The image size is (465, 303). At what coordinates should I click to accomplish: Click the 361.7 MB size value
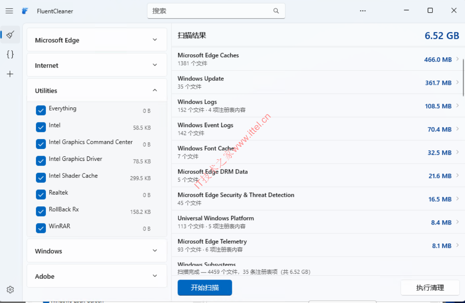point(438,83)
